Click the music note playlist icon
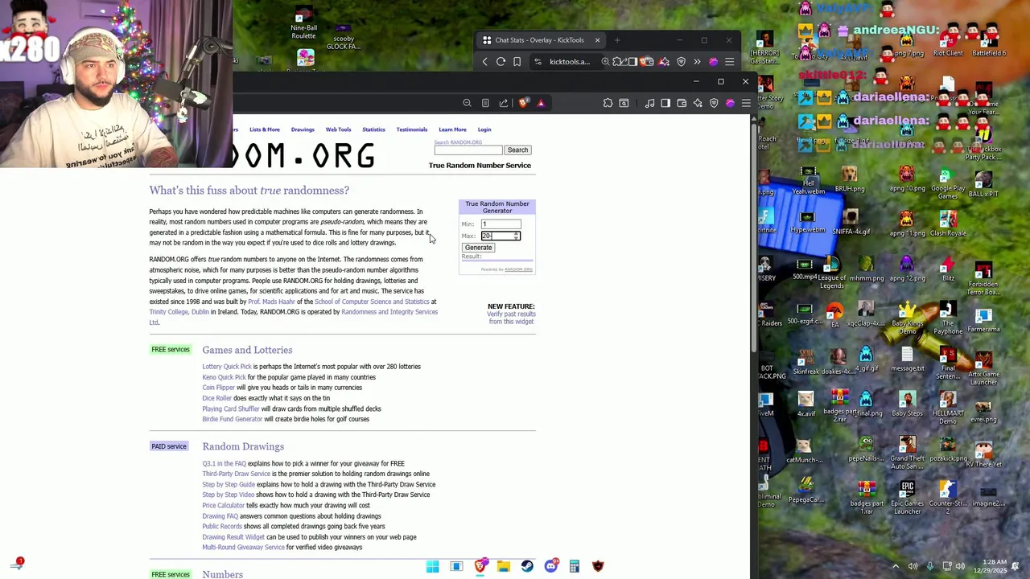1030x579 pixels. pos(649,103)
